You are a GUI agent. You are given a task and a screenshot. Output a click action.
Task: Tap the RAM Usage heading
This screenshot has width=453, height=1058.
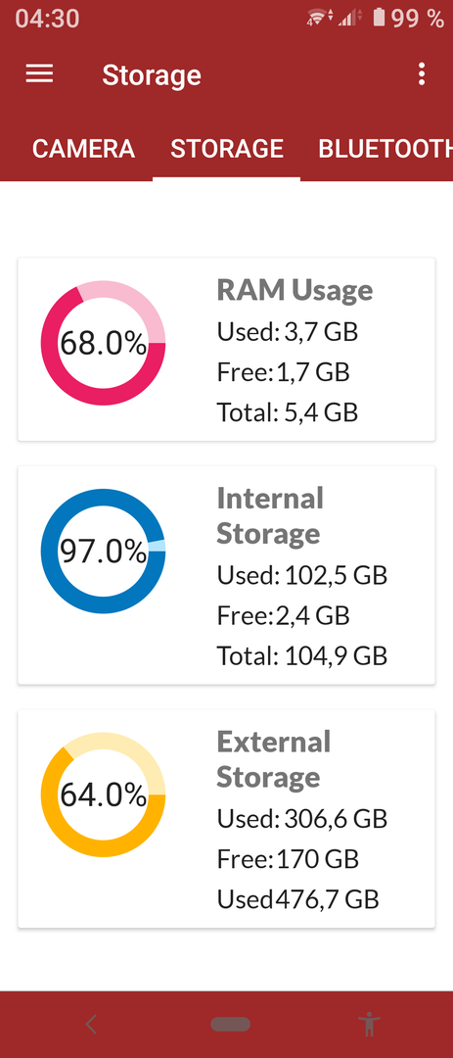coord(294,290)
